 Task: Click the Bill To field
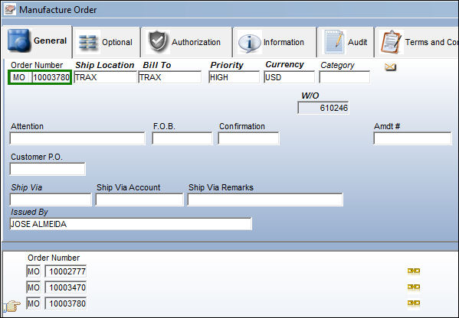pos(170,77)
